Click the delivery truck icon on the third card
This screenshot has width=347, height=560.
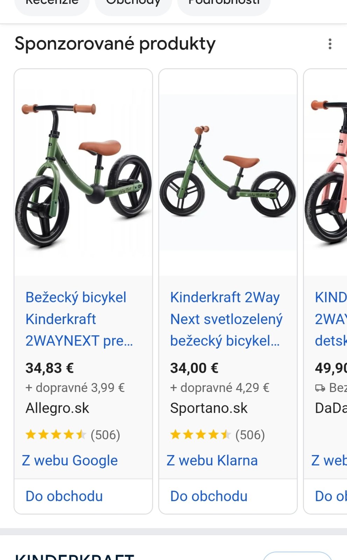point(320,388)
